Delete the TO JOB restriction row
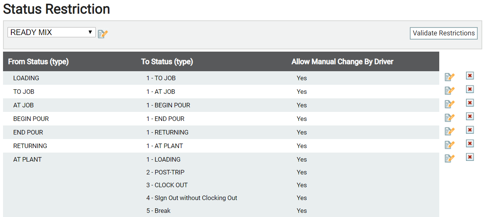Screen dimensions: 486x217 470,89
